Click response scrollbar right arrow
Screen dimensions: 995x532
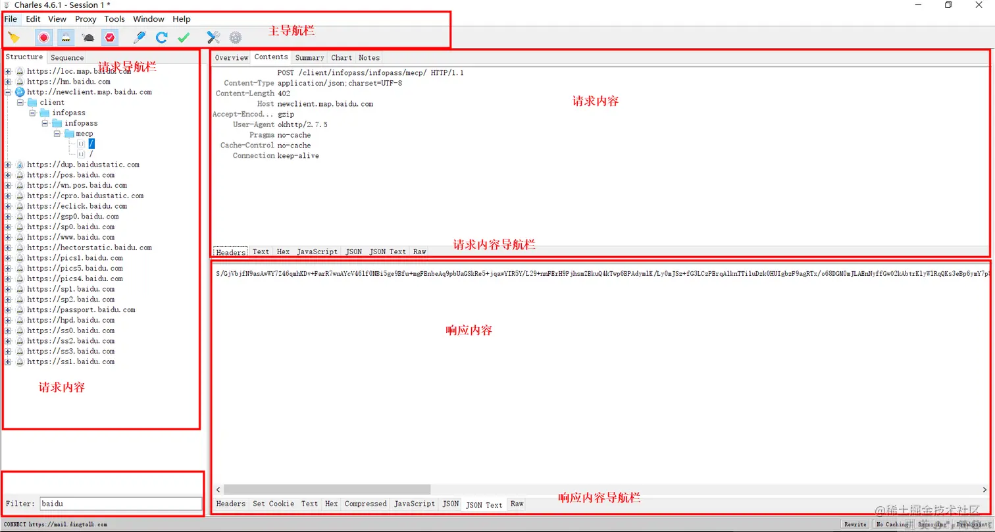coord(986,489)
